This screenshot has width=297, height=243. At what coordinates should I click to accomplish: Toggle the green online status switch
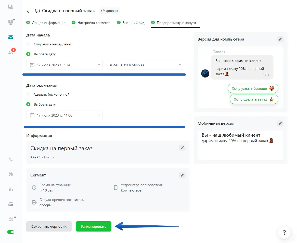coord(11,232)
